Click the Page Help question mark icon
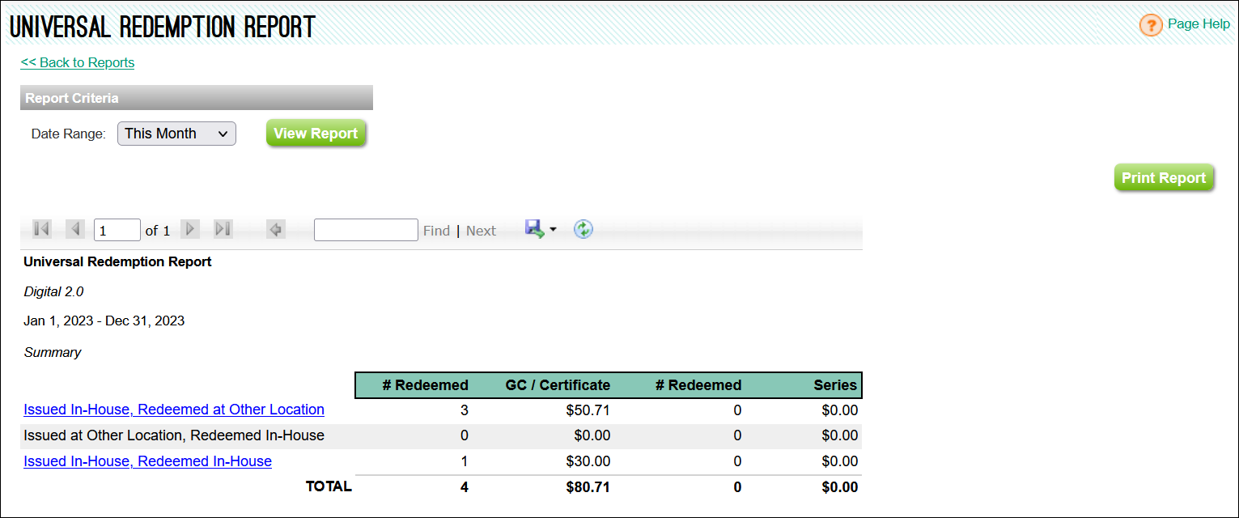This screenshot has height=518, width=1239. coord(1150,25)
